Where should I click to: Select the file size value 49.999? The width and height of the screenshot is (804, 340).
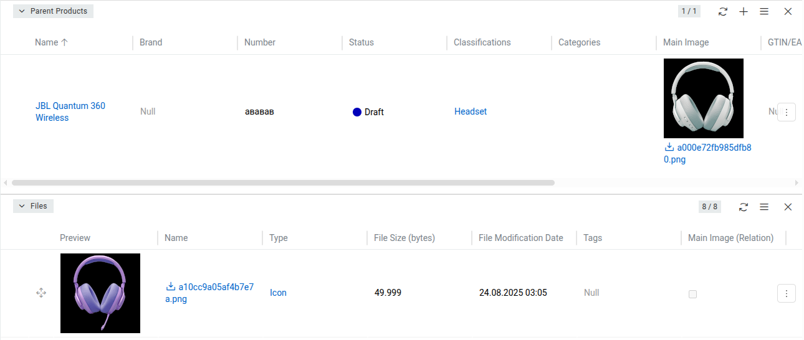pyautogui.click(x=388, y=293)
